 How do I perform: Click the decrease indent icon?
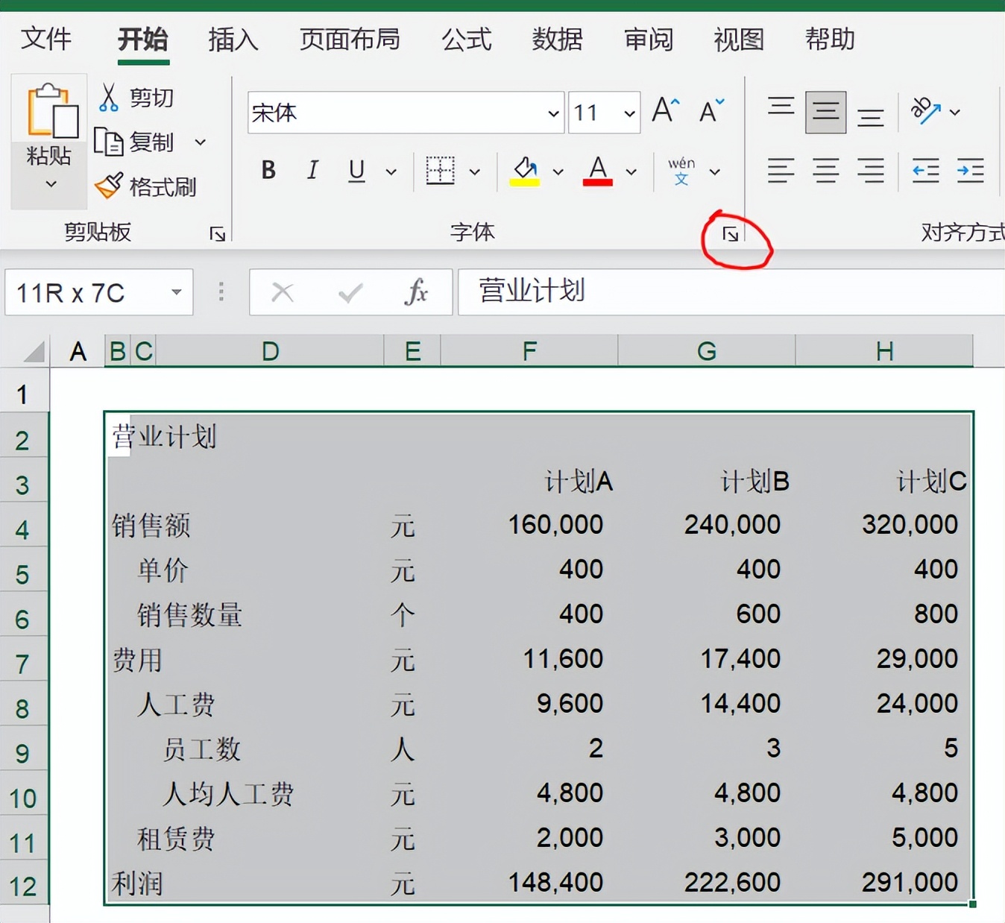tap(925, 171)
